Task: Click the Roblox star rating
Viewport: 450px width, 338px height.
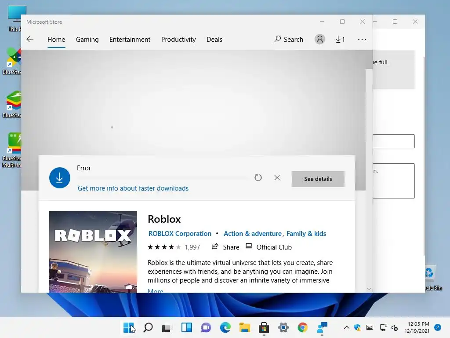Action: (164, 247)
